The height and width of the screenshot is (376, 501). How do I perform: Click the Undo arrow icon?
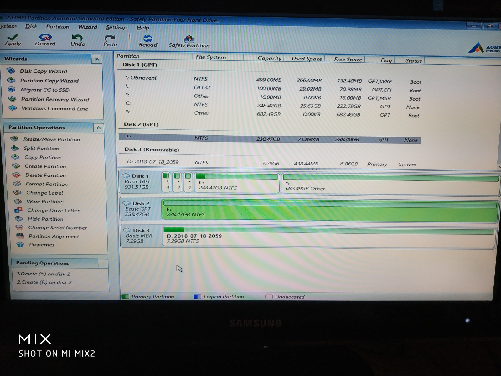[x=77, y=38]
